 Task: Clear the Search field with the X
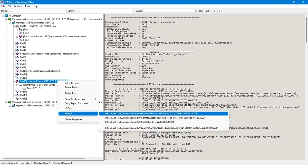pos(196,11)
